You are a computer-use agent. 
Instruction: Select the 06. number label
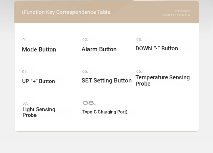point(139,72)
